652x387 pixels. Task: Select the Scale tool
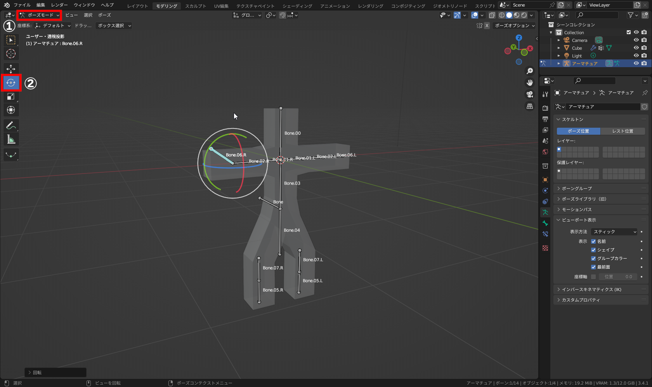(11, 97)
